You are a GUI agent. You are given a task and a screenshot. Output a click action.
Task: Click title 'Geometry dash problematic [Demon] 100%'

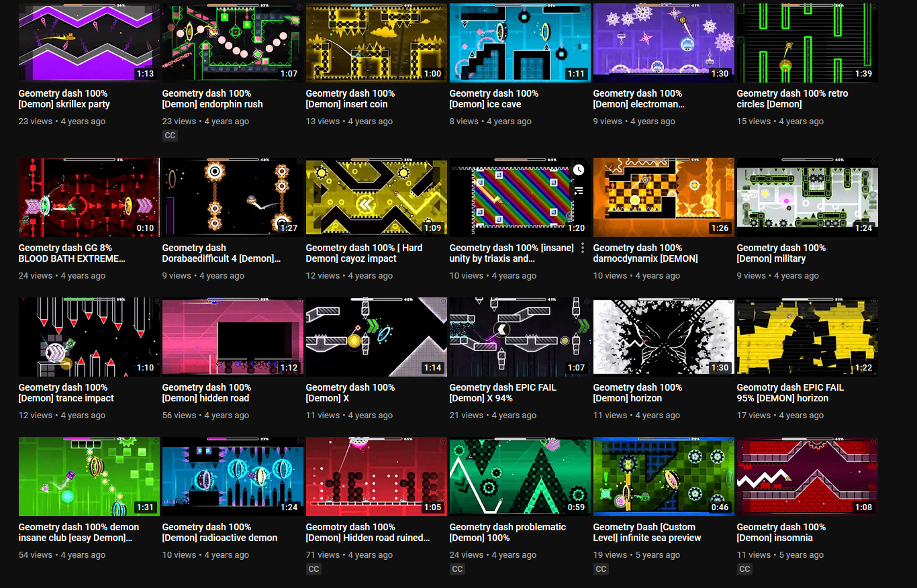[x=508, y=532]
